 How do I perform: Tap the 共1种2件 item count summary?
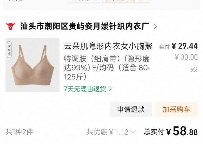[19, 132]
